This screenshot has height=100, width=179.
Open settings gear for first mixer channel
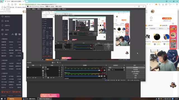pyautogui.click(x=104, y=70)
